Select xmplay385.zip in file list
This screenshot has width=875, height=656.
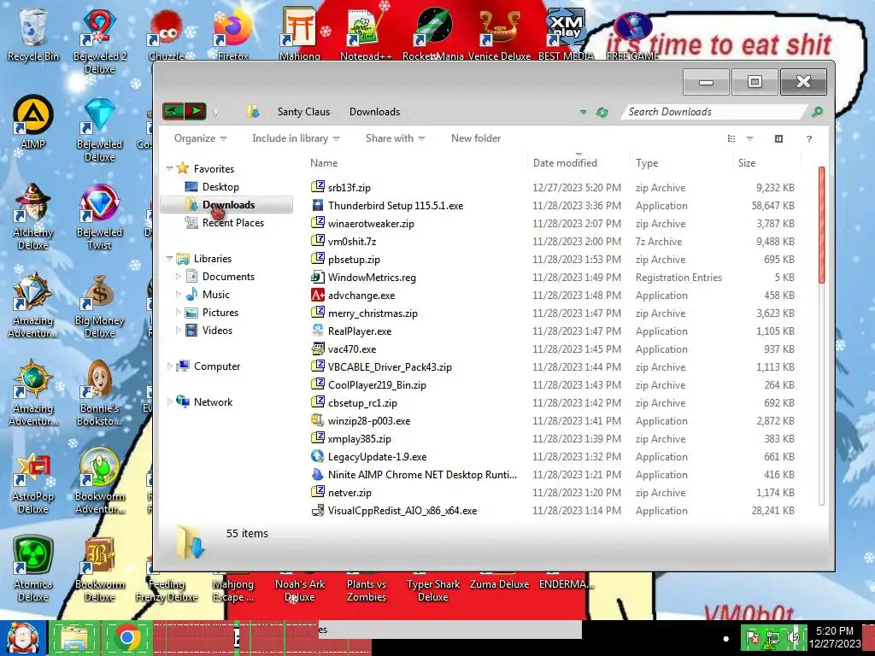point(360,439)
